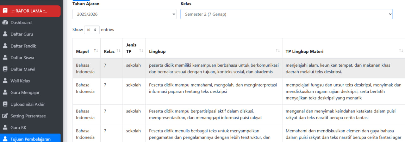Click cell 'peserta didik memiliki kemampuan berbahasa'
The image size is (405, 142).
(214, 68)
